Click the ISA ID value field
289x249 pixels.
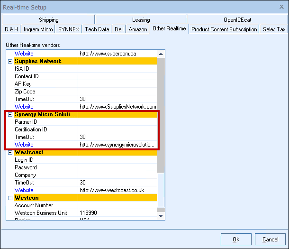(x=117, y=69)
